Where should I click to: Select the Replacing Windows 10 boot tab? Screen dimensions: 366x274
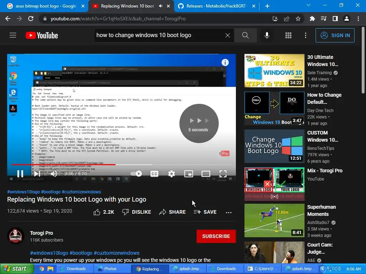tap(128, 6)
